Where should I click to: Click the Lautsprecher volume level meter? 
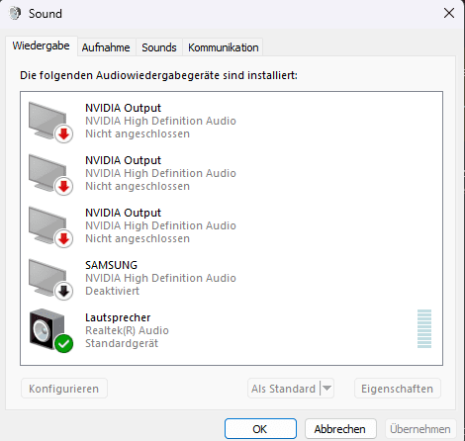(x=424, y=328)
